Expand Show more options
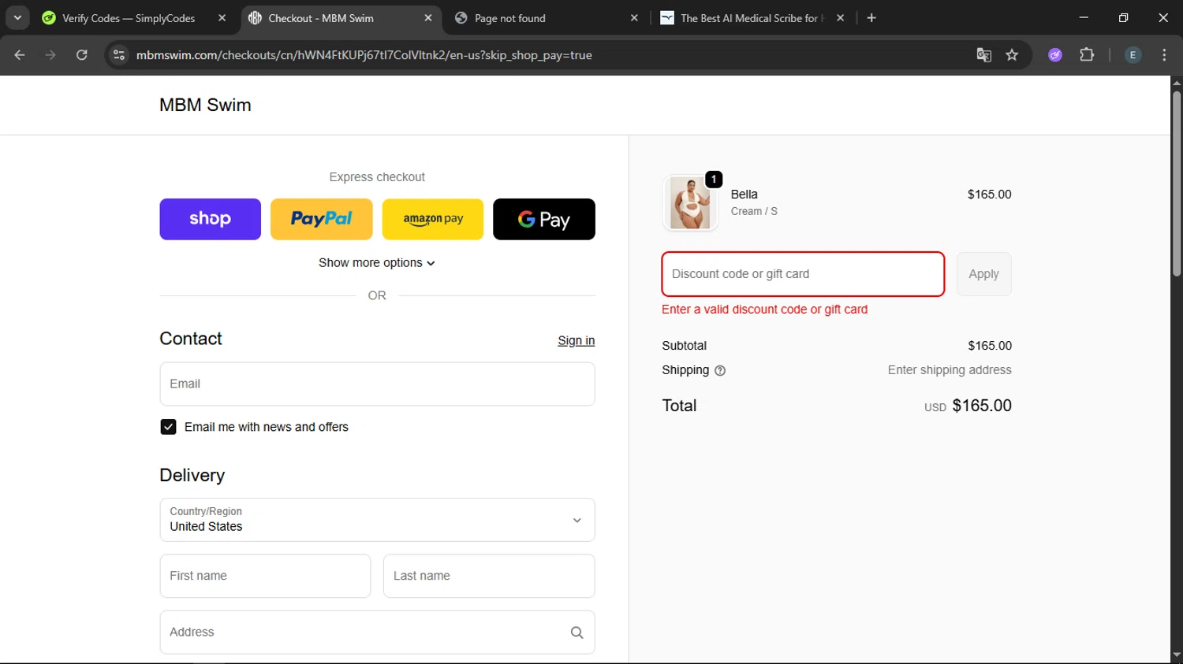Screen dimensions: 1183x664 377,263
